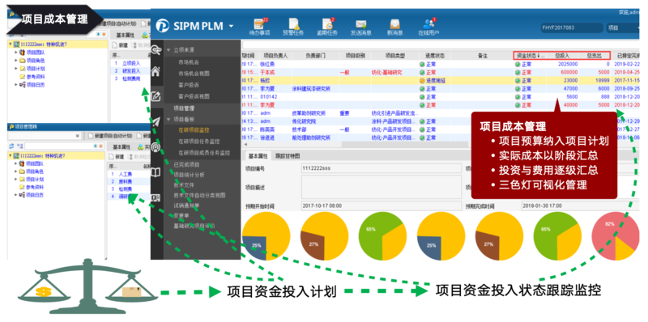Collapse the 项目看板 menu group
648x322 pixels.
click(x=168, y=119)
